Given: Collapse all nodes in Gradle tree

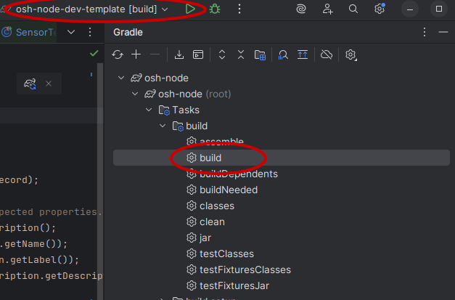Looking at the screenshot, I should coord(241,54).
